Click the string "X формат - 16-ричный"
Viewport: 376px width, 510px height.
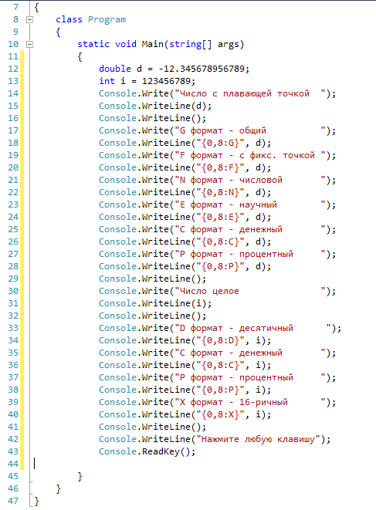pyautogui.click(x=250, y=403)
